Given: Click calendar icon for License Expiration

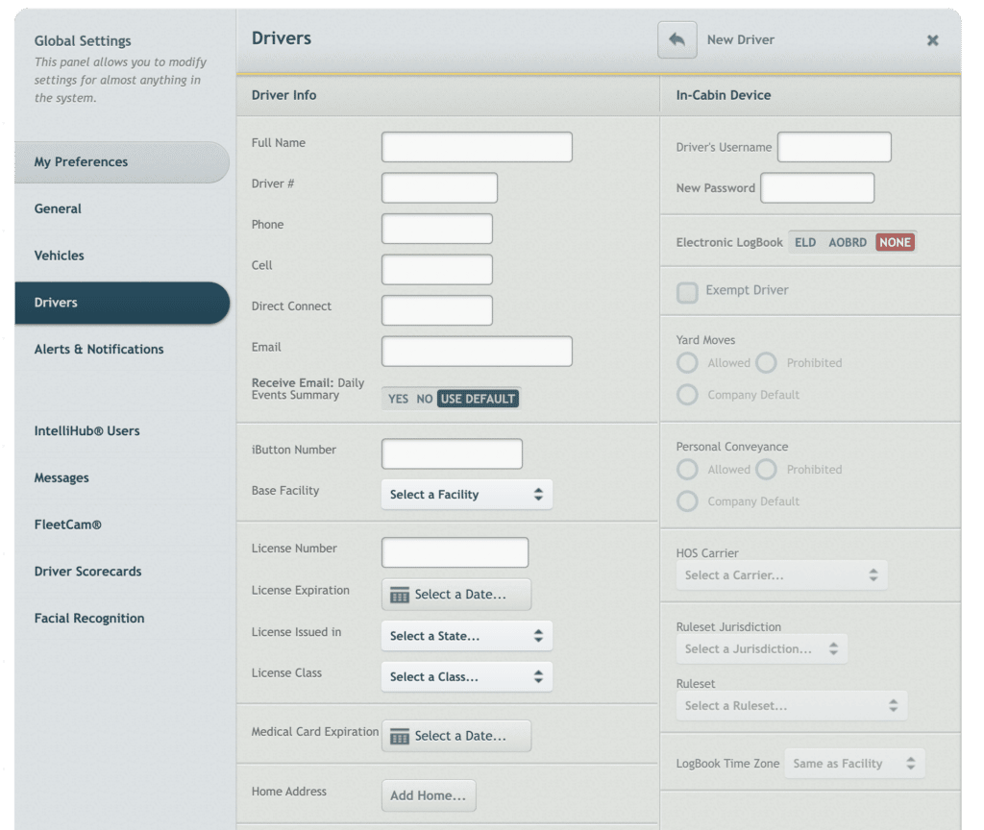Looking at the screenshot, I should coord(400,596).
